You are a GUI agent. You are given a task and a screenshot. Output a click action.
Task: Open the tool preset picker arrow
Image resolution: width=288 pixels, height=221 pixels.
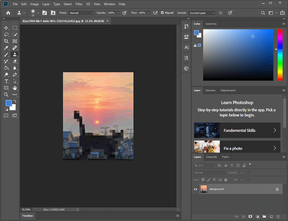coord(24,13)
